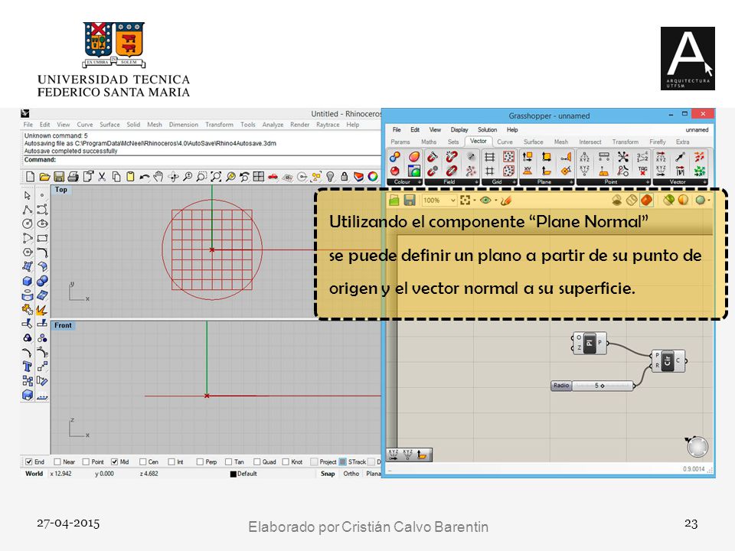Activate the Pan hand tool in Rhino
This screenshot has height=551, width=735.
pyautogui.click(x=158, y=177)
